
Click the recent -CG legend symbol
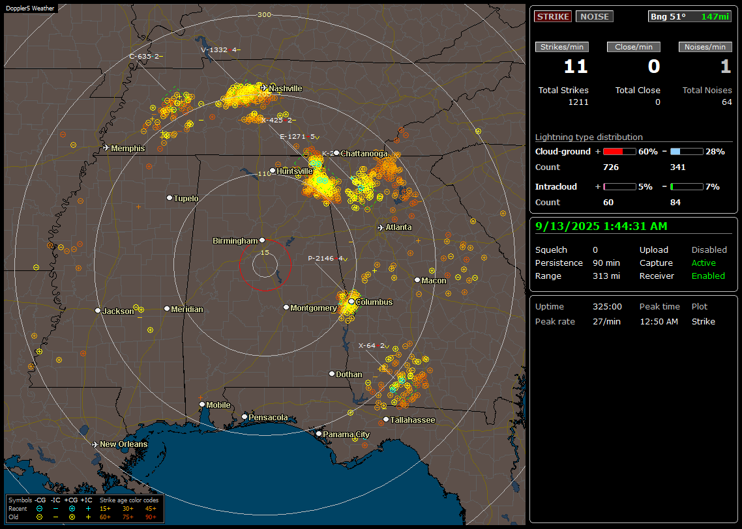coord(39,509)
